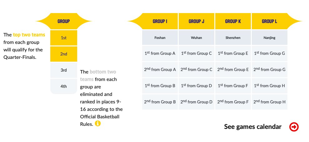Select 1st from Group A cell
Image resolution: width=309 pixels, height=142 pixels.
160,54
